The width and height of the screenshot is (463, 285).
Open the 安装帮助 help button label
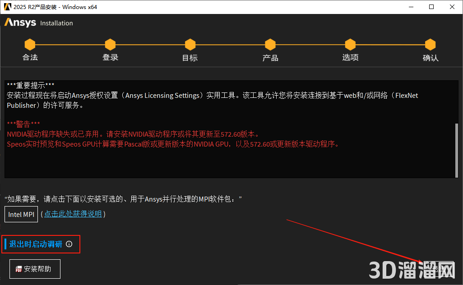37,269
